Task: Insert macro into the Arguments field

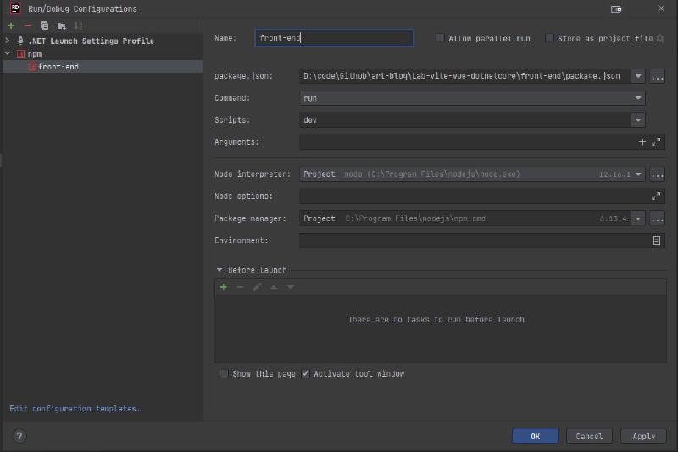Action: [642, 142]
